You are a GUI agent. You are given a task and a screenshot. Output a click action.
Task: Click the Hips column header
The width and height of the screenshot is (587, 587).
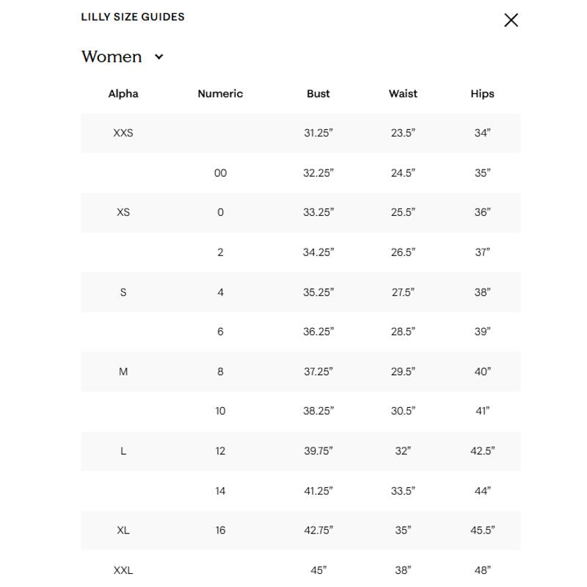point(482,94)
